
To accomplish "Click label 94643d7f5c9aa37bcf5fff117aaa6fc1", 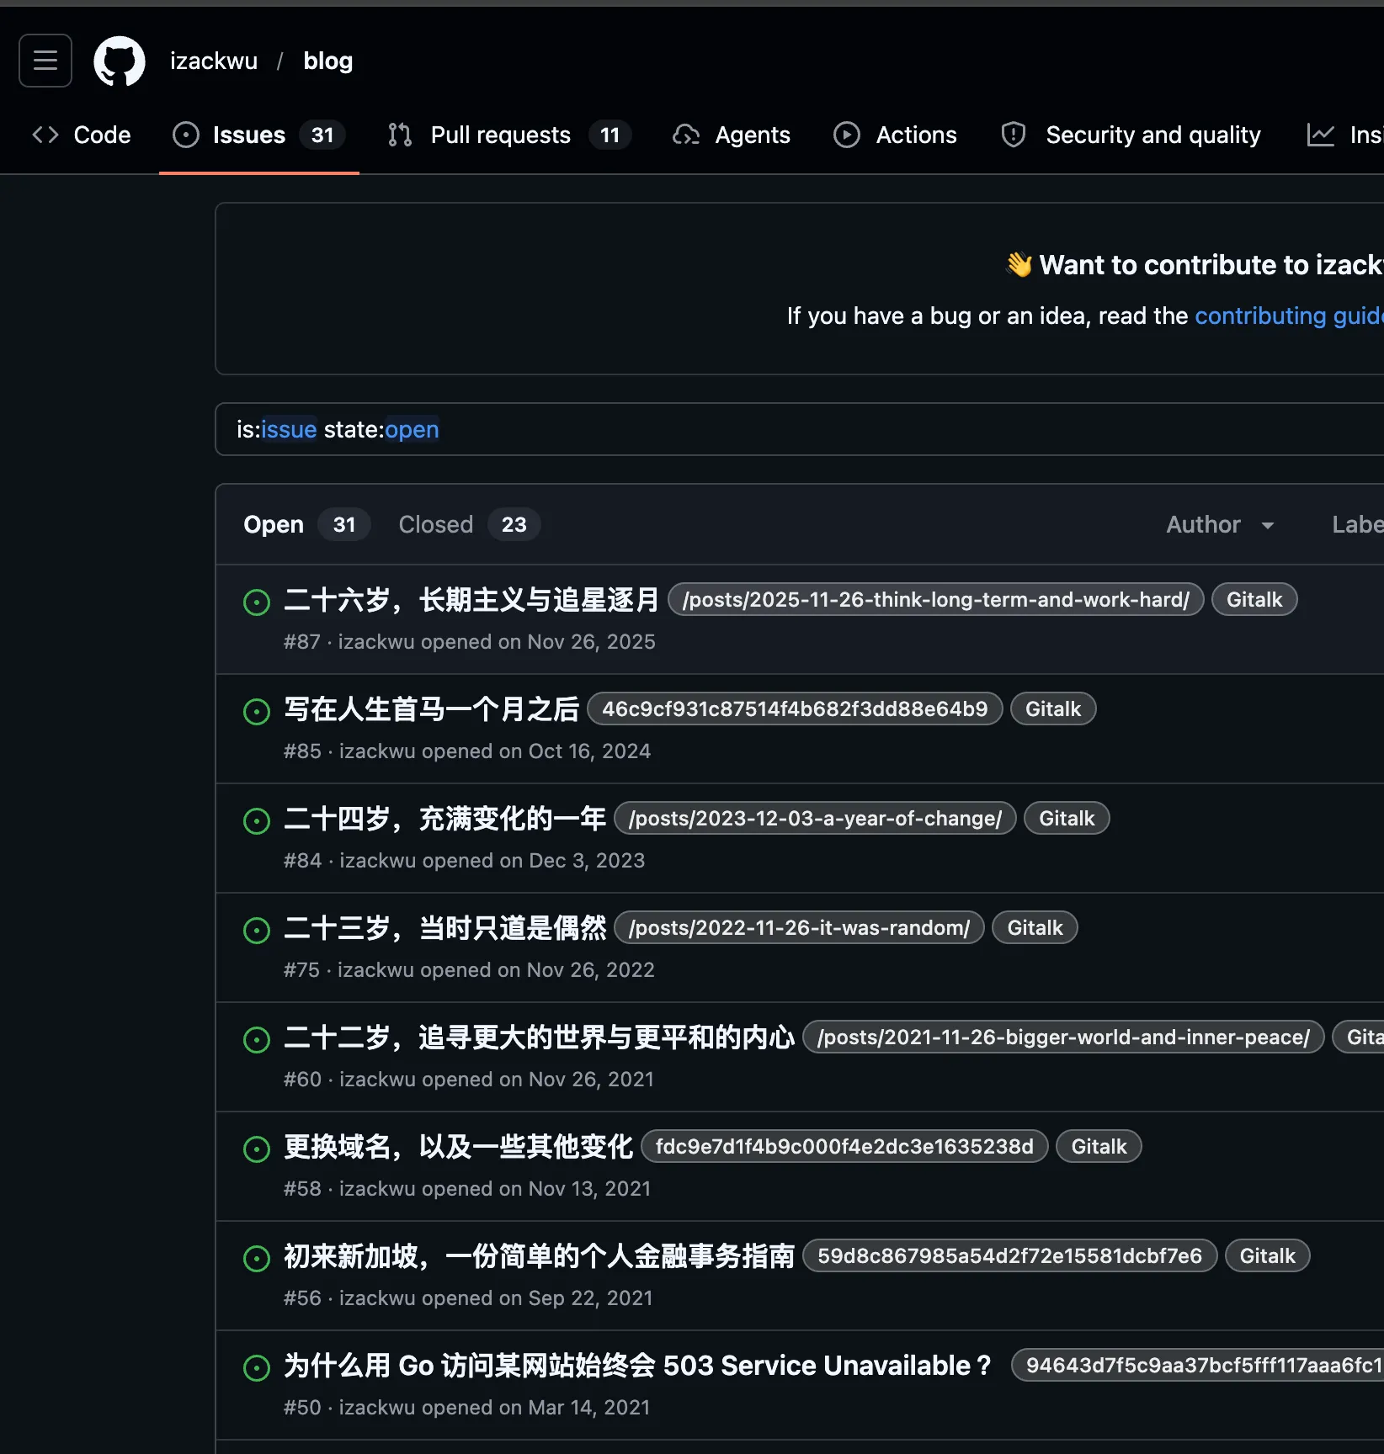I will (x=1198, y=1365).
